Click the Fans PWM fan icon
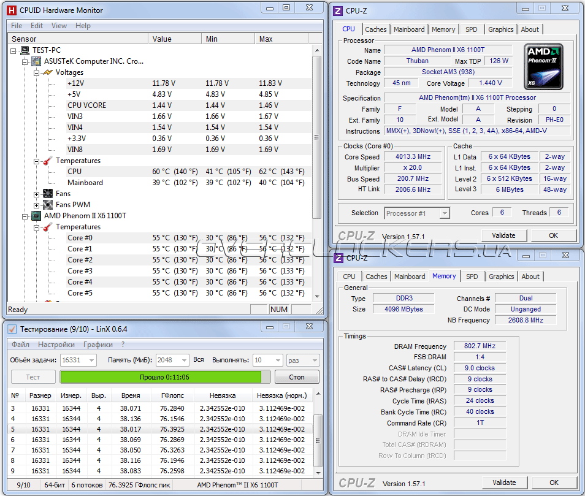The width and height of the screenshot is (585, 496). click(x=48, y=205)
